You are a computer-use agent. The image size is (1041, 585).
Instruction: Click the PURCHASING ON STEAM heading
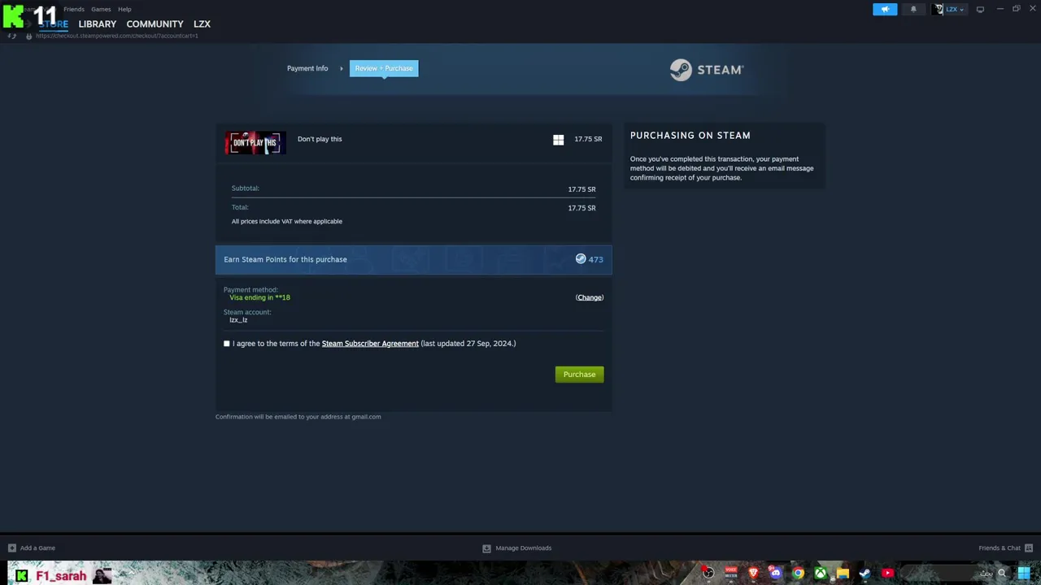point(690,136)
